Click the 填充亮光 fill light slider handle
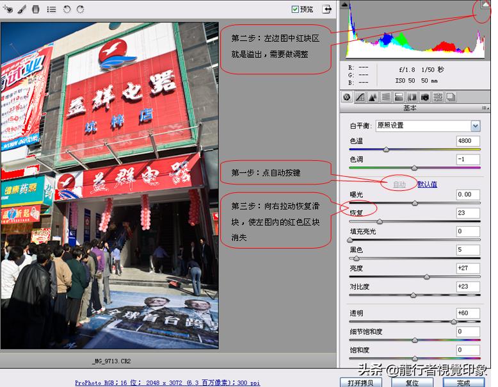Screen dimensions: 498x387 pos(350,240)
